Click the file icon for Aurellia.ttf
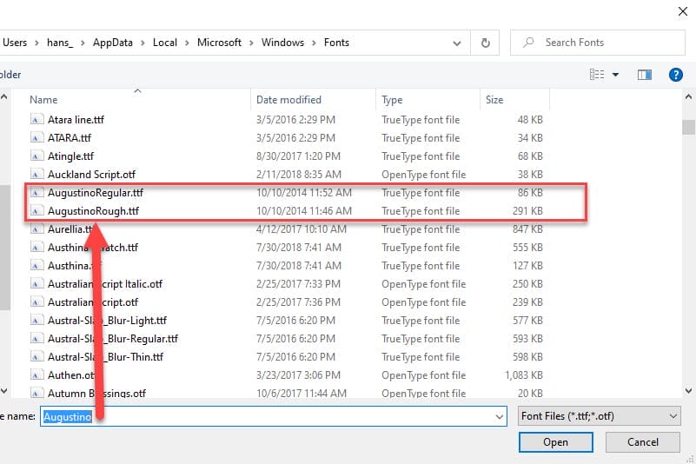 pyautogui.click(x=36, y=229)
